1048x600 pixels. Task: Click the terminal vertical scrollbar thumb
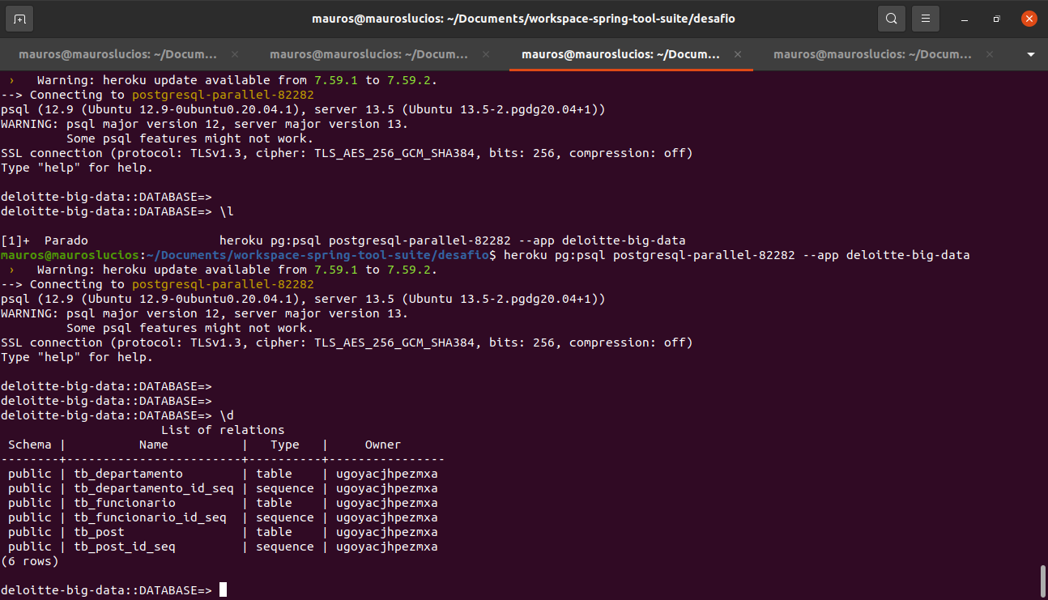1043,581
